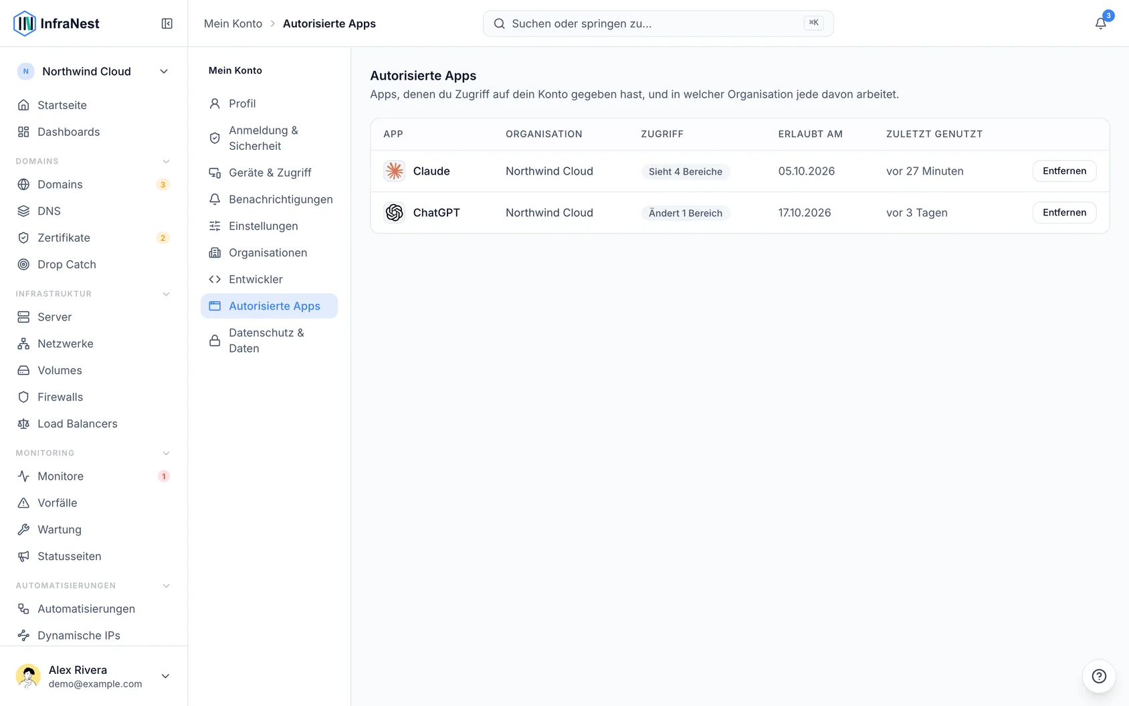Viewport: 1129px width, 706px height.
Task: Focus the Suchen oder springen search field
Action: [658, 23]
